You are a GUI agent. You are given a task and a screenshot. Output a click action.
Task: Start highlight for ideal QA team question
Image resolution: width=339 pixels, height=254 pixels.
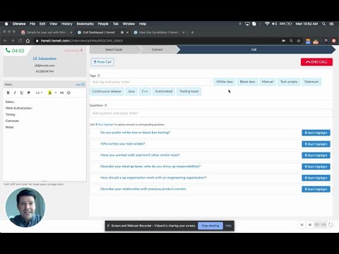click(316, 167)
